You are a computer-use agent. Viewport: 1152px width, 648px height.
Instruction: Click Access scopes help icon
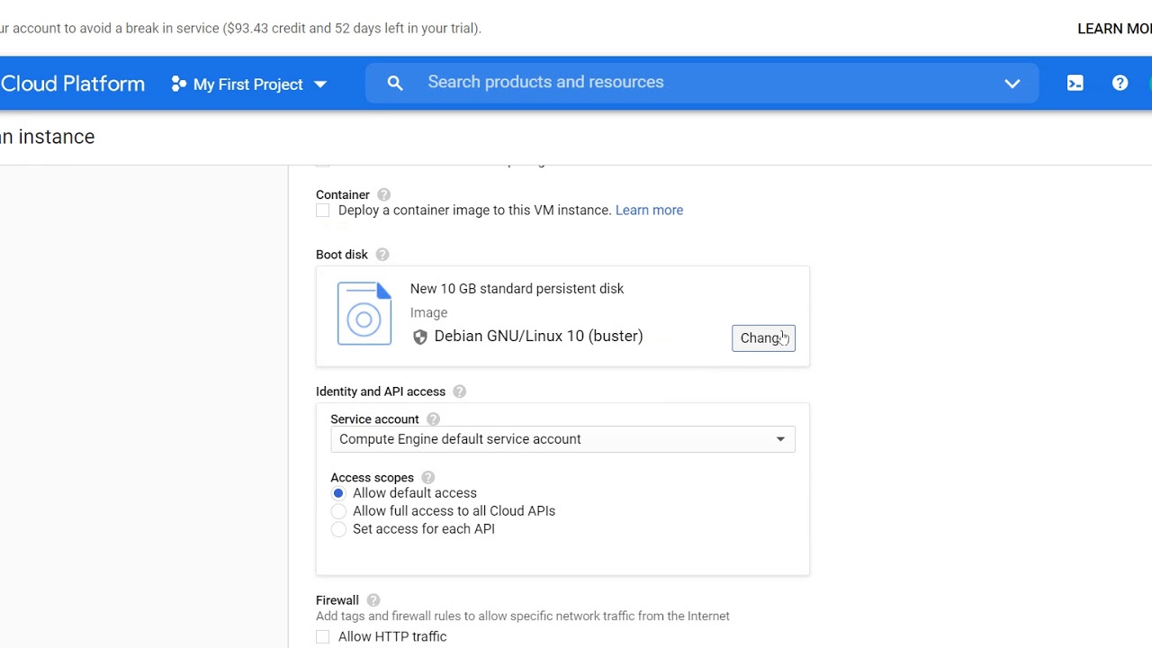pos(427,478)
